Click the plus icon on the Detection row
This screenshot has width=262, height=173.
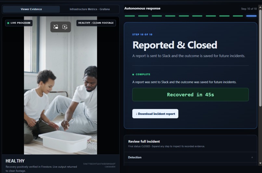(x=252, y=157)
